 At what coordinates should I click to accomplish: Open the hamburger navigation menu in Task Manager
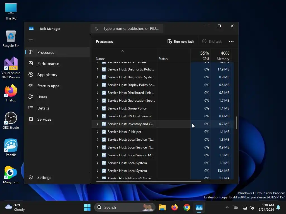31,41
